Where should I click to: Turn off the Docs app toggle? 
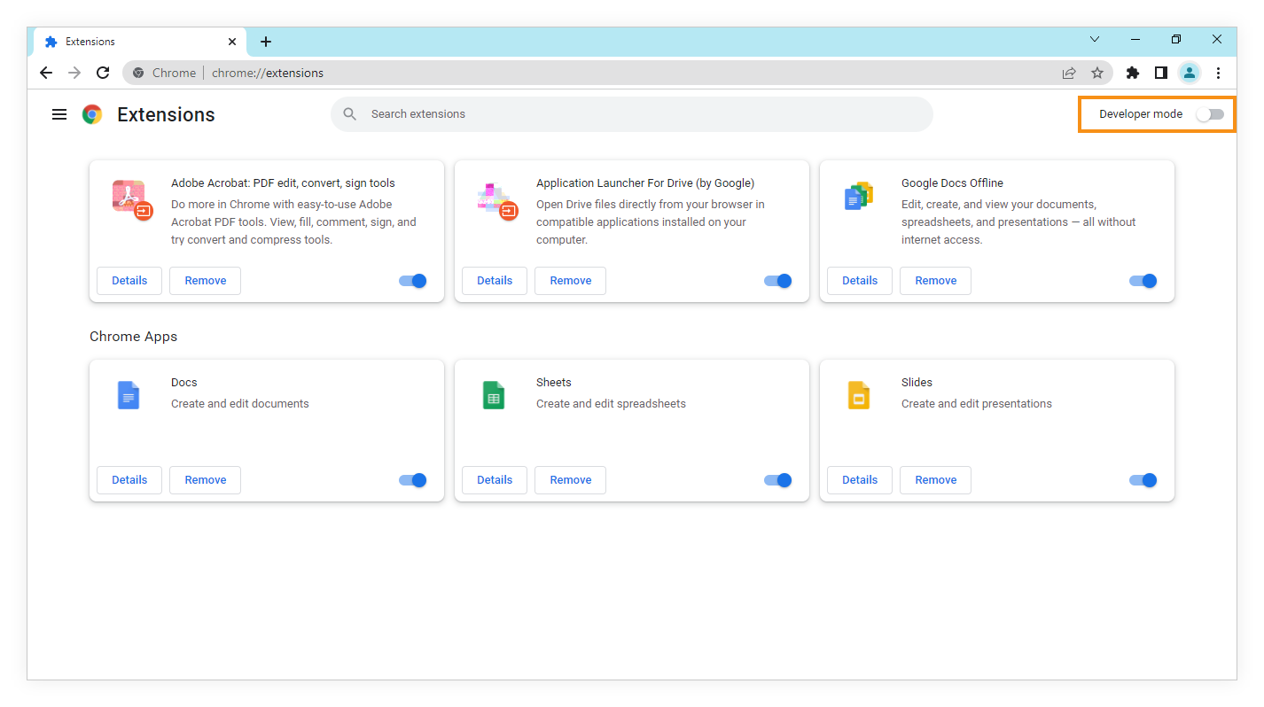tap(413, 480)
